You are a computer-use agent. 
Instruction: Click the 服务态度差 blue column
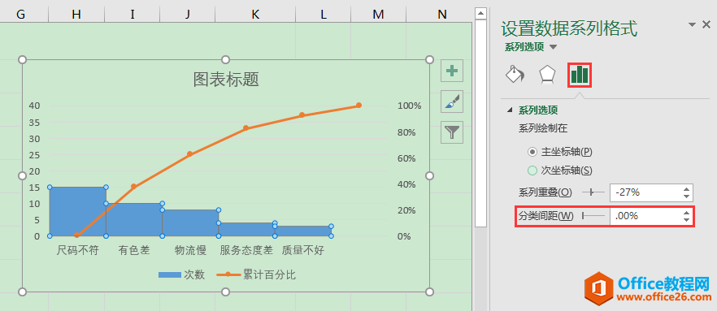click(246, 229)
